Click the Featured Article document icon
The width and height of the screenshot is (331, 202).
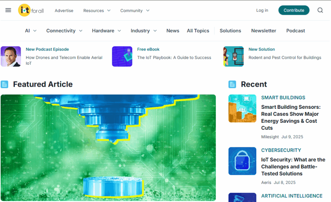[x=5, y=84]
